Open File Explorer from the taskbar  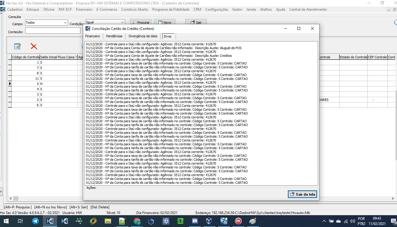tap(108, 221)
